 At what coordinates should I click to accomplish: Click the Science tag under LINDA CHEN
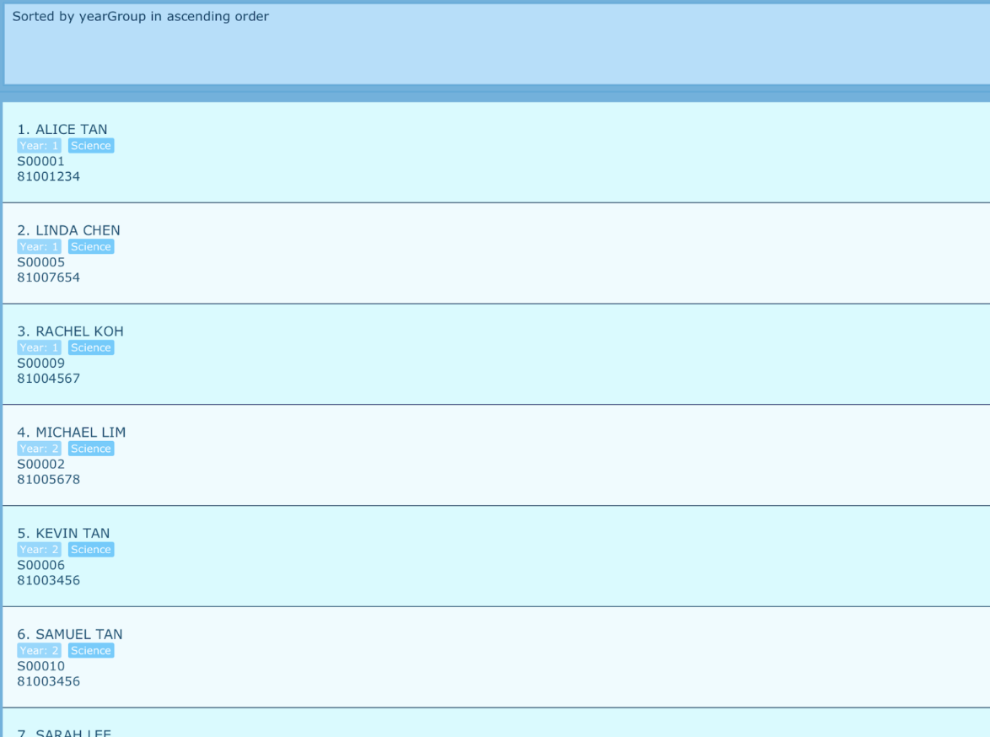click(91, 247)
